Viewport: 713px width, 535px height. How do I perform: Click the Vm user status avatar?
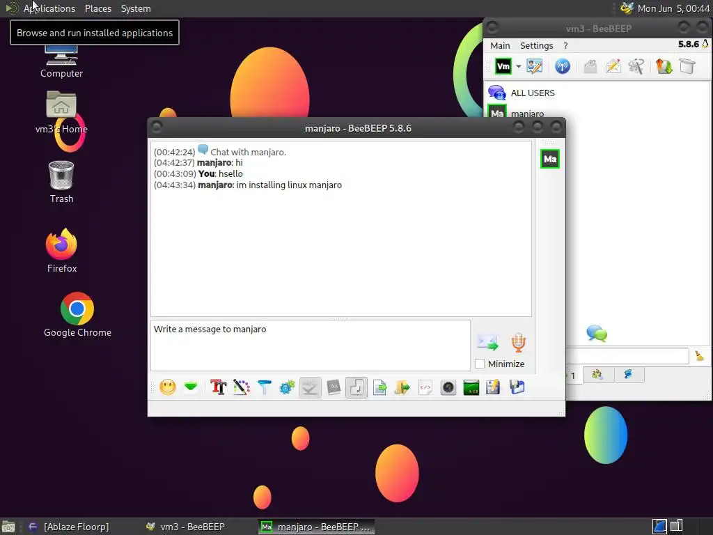tap(503, 66)
